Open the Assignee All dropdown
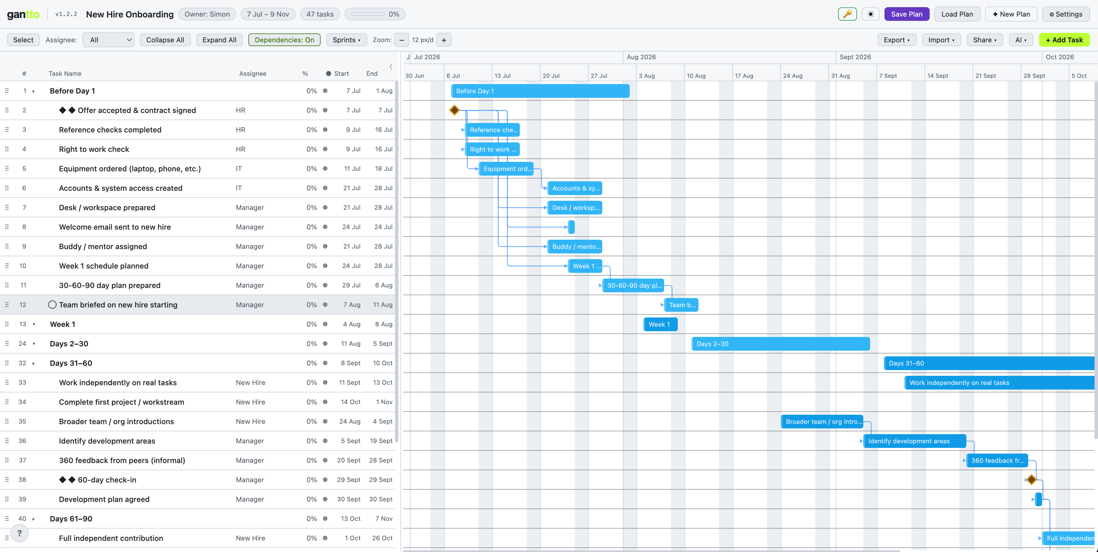 109,40
